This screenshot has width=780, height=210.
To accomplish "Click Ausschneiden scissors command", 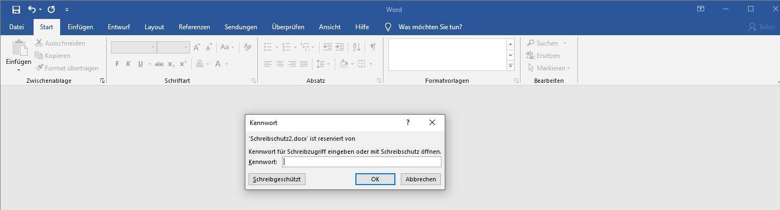I will [x=60, y=43].
